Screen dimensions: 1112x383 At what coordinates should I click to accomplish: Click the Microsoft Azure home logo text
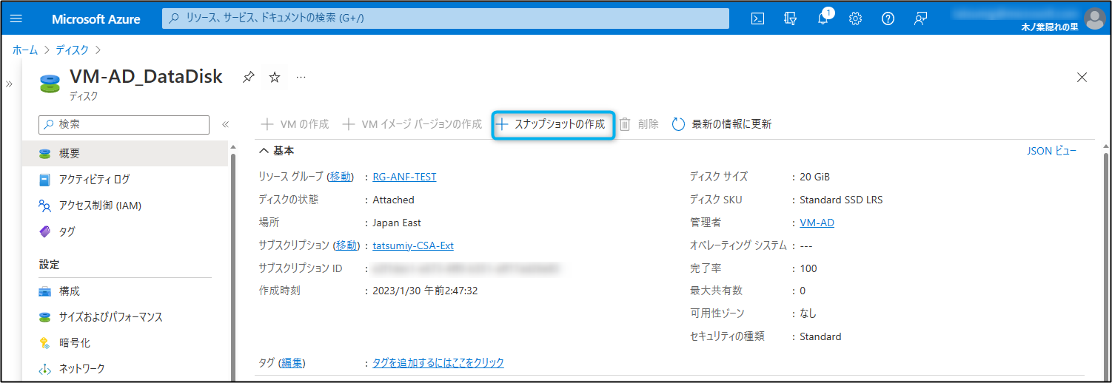pos(96,19)
